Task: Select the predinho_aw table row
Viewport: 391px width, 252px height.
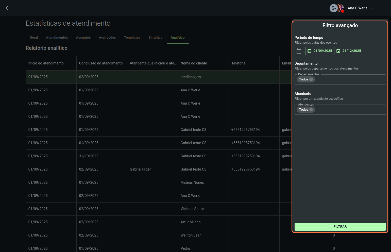Action: click(191, 77)
